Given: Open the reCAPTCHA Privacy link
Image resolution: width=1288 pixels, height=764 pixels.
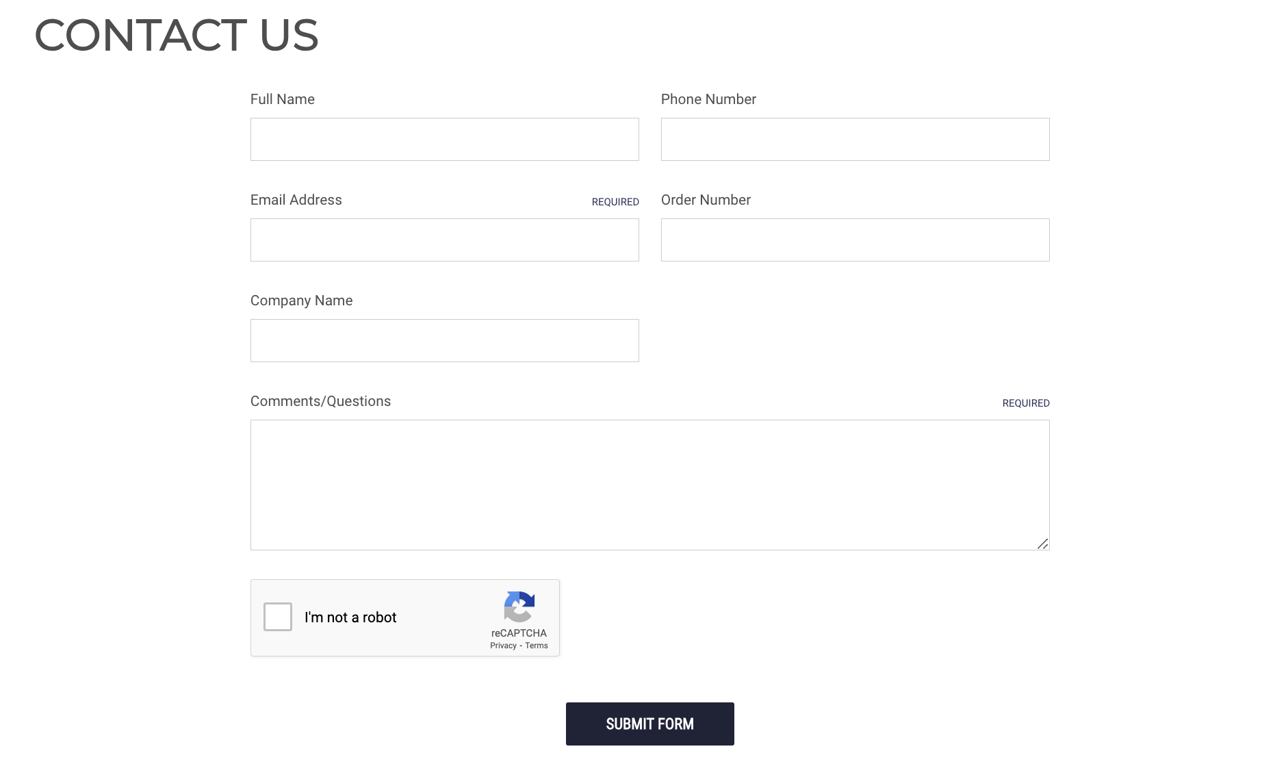Looking at the screenshot, I should coord(503,646).
